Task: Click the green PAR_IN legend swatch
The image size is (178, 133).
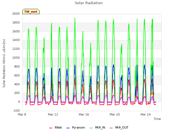Action: coord(91,128)
